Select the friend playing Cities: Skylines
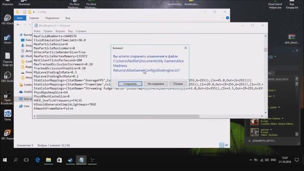Viewport: 304px width, 171px height. (272, 132)
